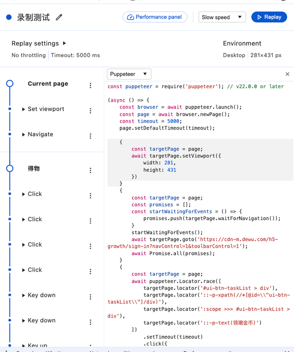This screenshot has height=352, width=294.
Task: Click the Replay button
Action: (269, 17)
